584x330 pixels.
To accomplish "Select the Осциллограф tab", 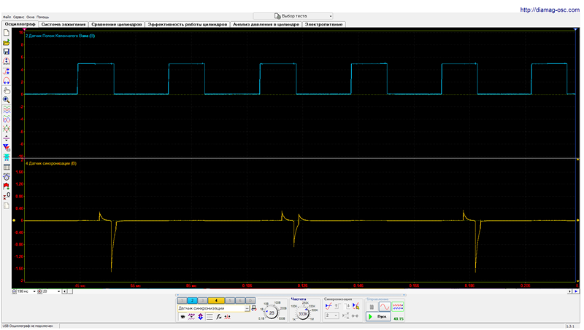I will point(20,24).
